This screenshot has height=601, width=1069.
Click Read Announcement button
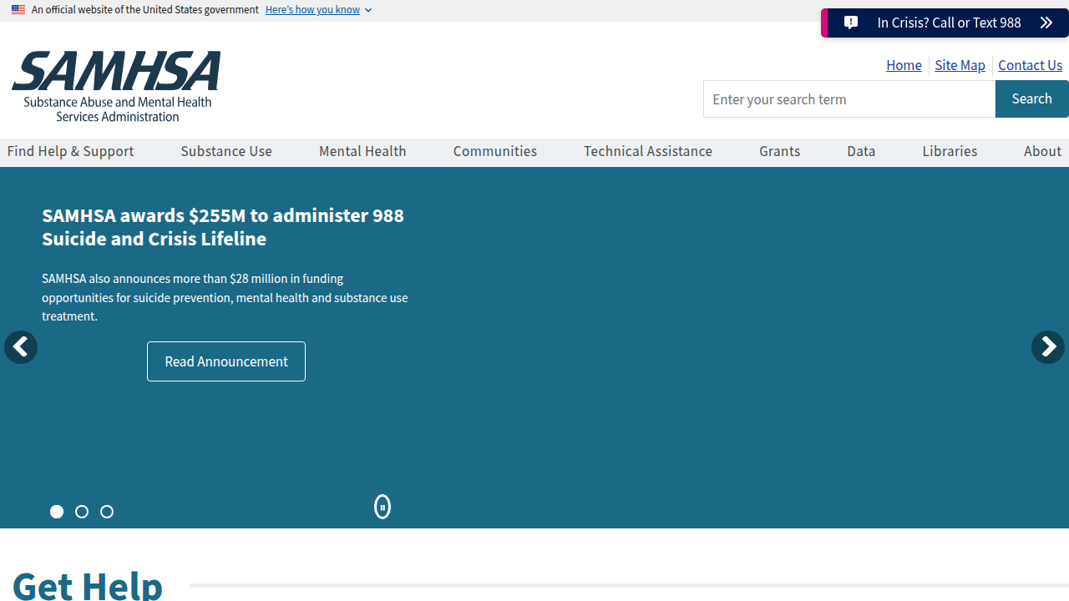click(x=226, y=361)
